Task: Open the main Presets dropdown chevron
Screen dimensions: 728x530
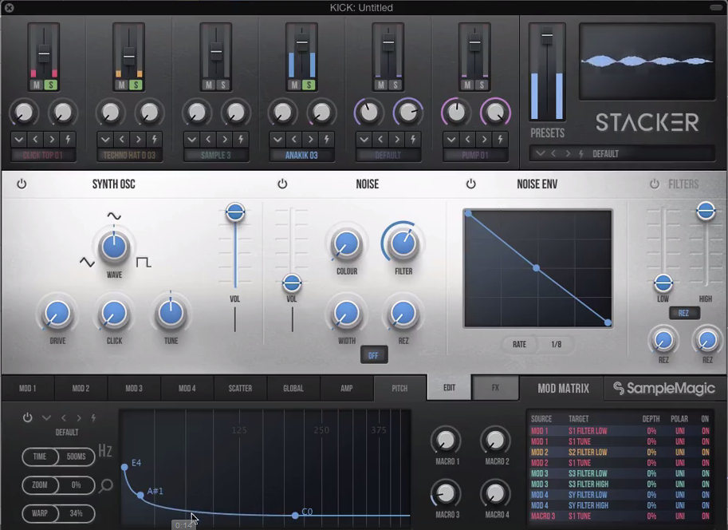Action: (540, 153)
